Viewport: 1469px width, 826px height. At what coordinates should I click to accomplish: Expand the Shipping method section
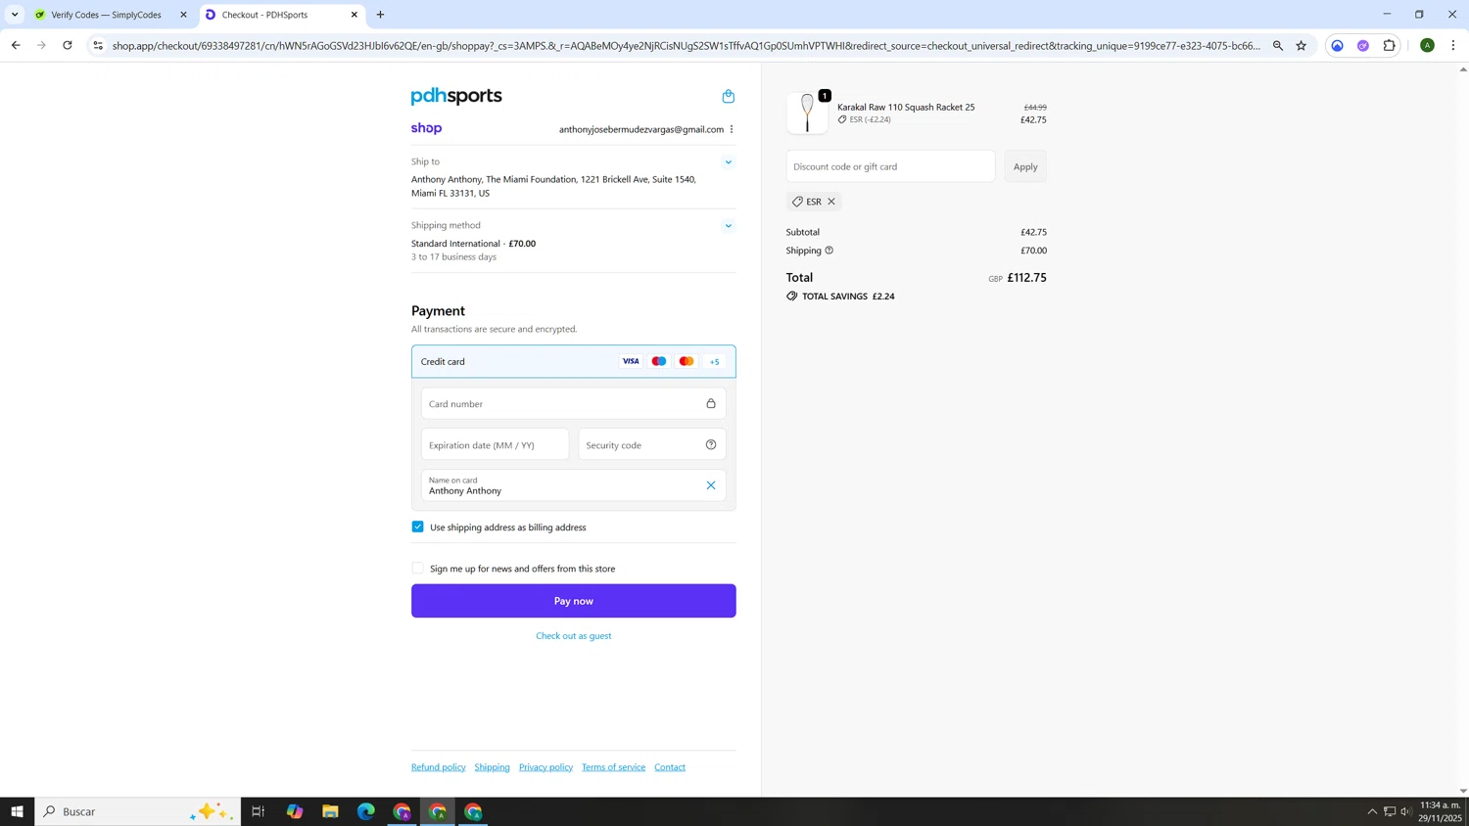tap(728, 226)
